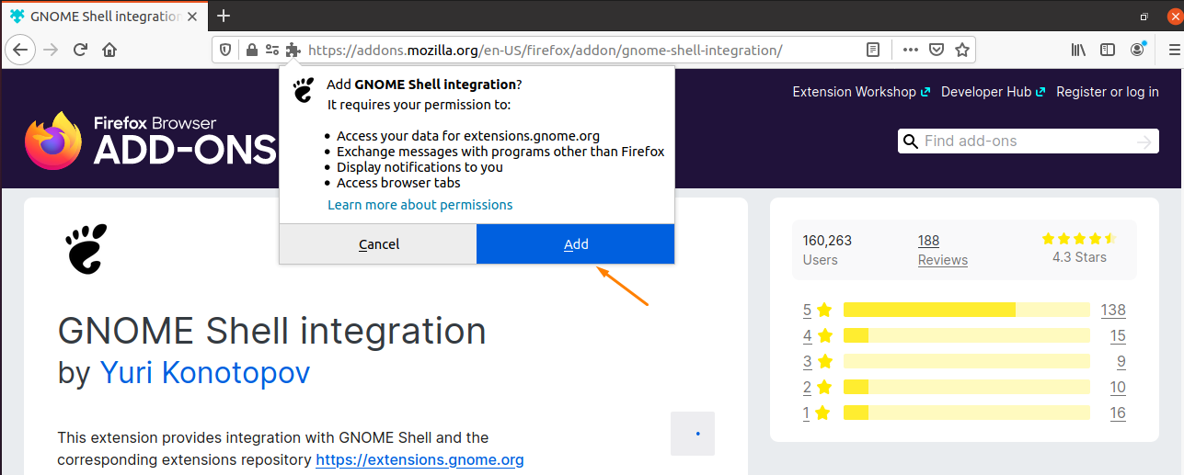This screenshot has height=475, width=1184.
Task: Open the Firefox home page
Action: (109, 50)
